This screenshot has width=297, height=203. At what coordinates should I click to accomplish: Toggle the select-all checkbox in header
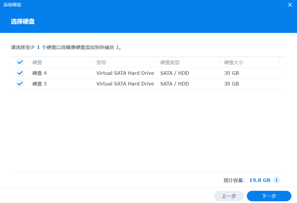point(20,62)
